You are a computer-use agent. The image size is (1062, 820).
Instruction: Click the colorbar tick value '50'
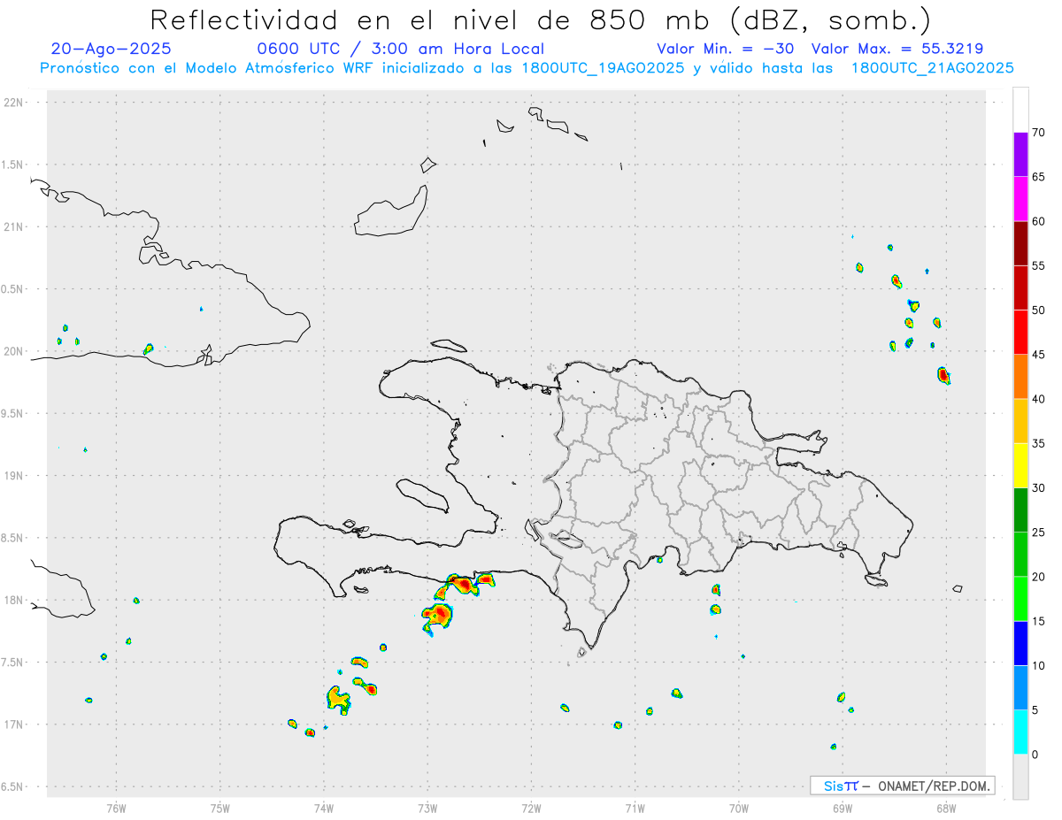tap(1038, 310)
